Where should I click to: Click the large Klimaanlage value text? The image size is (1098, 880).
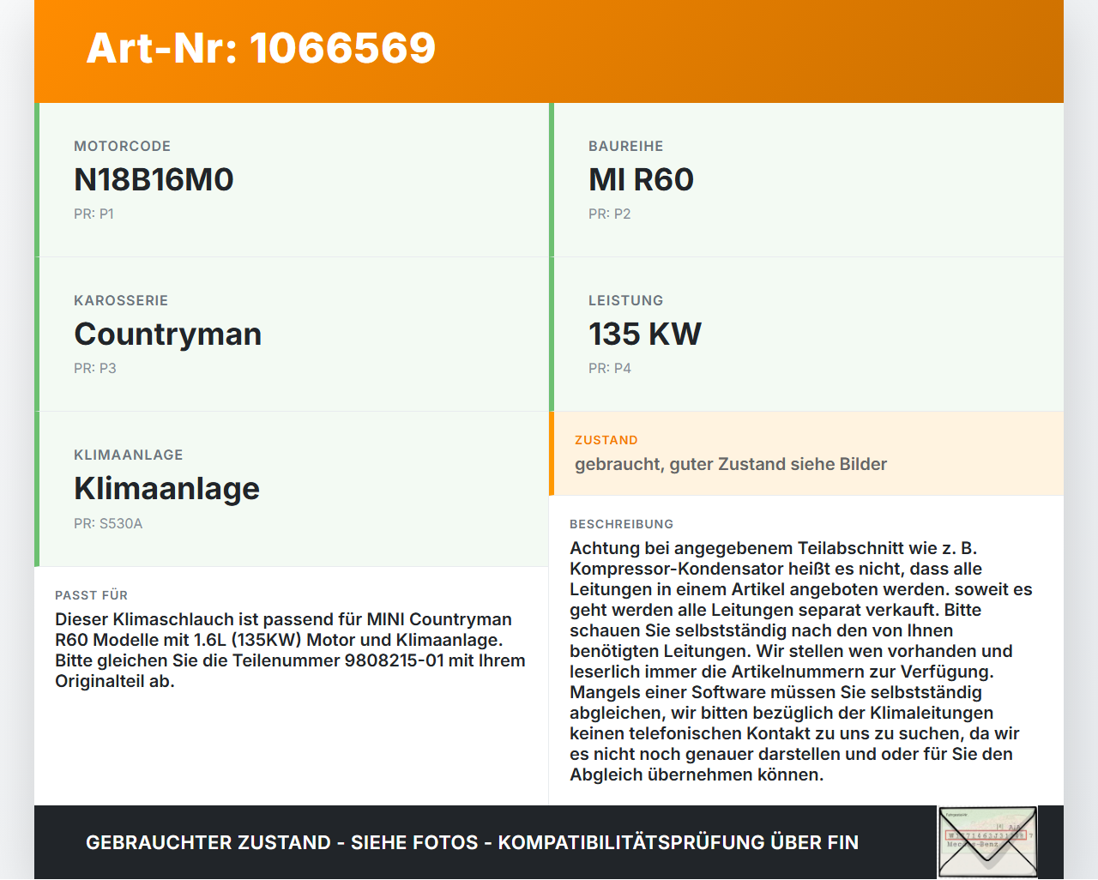coord(166,489)
